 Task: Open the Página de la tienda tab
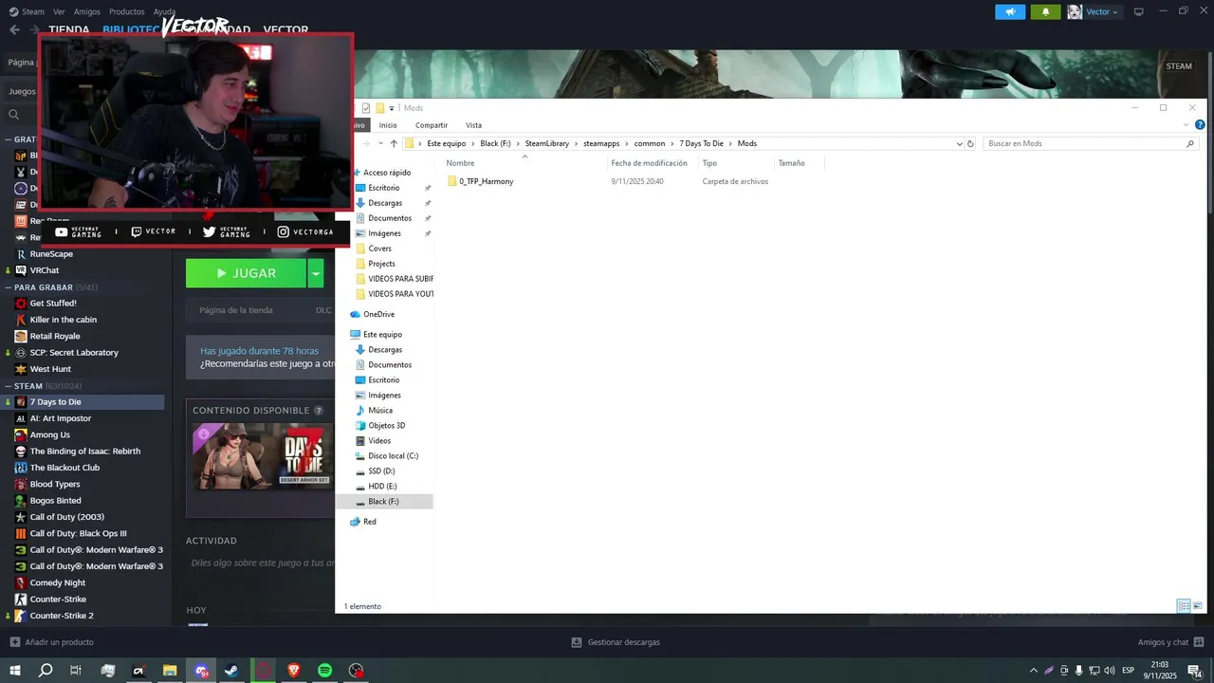[236, 310]
